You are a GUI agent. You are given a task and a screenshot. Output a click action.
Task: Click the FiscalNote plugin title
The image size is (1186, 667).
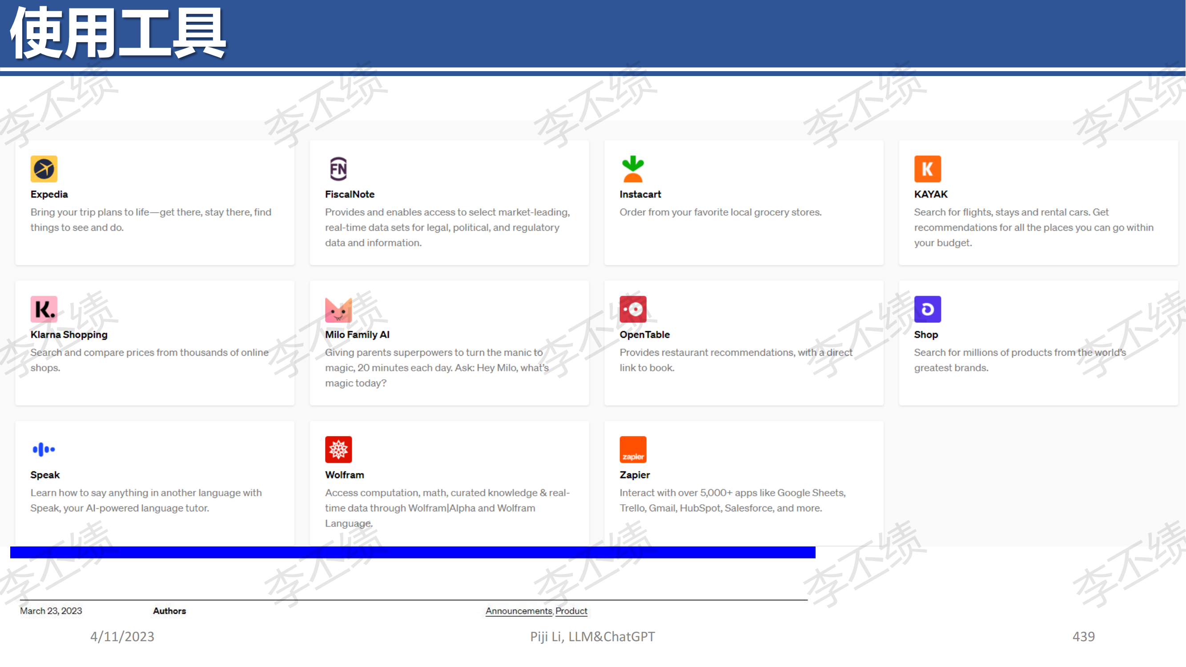point(350,194)
